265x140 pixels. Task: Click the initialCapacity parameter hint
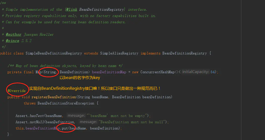(x=196, y=72)
